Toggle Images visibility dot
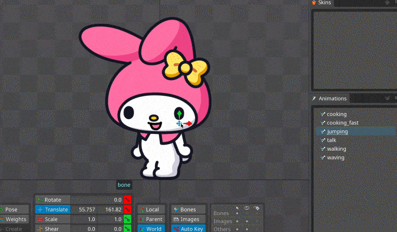397x232 pixels. (247, 222)
